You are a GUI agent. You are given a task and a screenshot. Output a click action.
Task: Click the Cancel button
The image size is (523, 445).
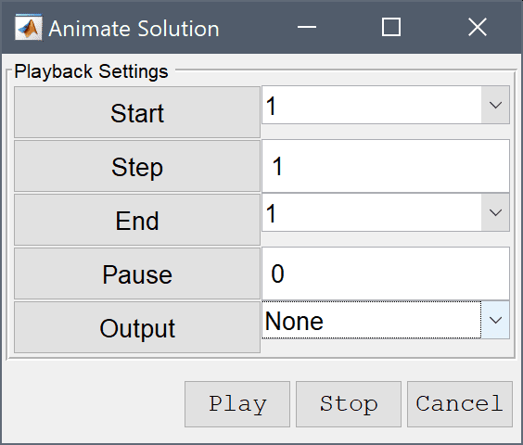(460, 404)
